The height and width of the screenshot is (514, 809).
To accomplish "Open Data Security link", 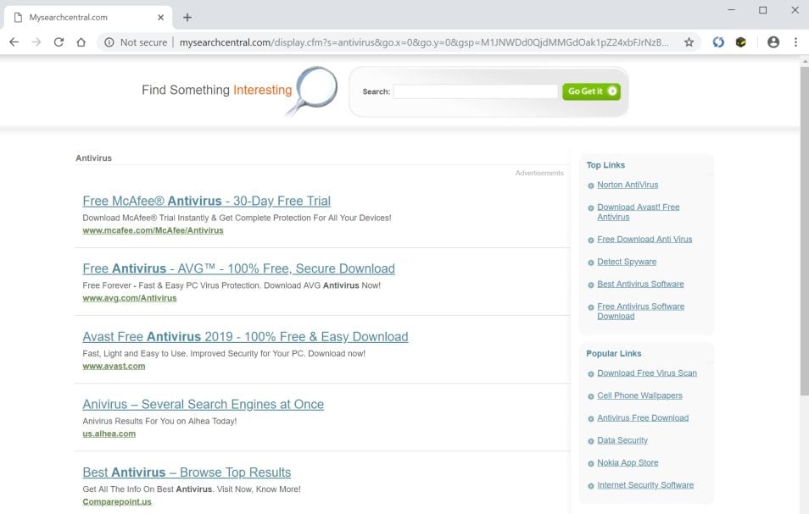I will 622,440.
